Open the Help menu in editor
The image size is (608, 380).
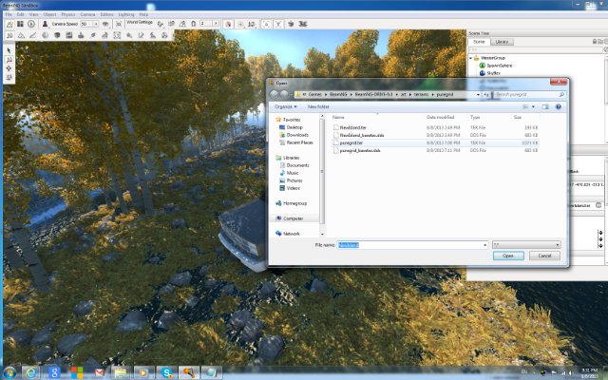click(x=143, y=14)
